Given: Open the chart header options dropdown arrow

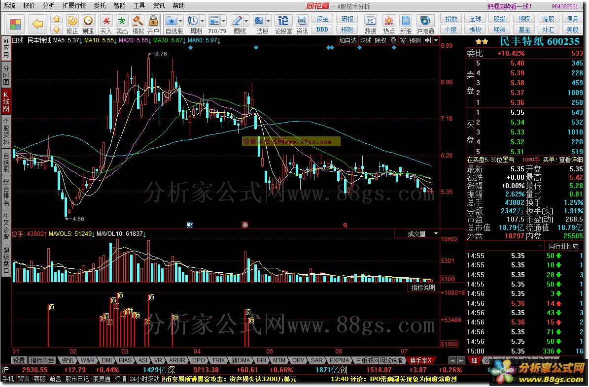Looking at the screenshot, I should [436, 40].
